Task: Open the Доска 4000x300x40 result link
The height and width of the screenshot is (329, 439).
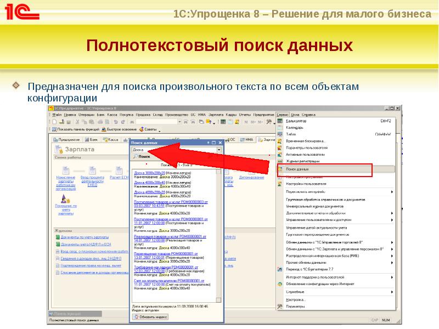Action: [149, 183]
